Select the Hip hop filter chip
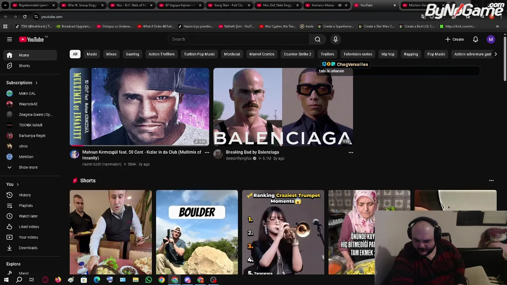 (x=388, y=54)
